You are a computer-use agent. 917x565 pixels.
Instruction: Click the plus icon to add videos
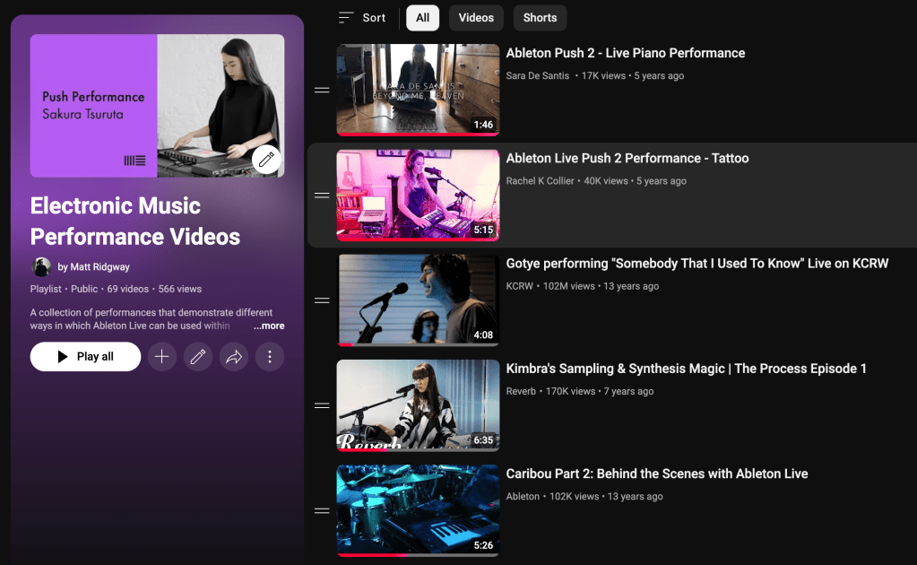161,356
